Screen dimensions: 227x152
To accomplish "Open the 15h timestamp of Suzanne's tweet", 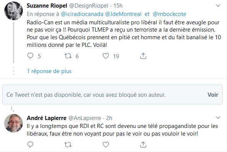I will point(118,6).
